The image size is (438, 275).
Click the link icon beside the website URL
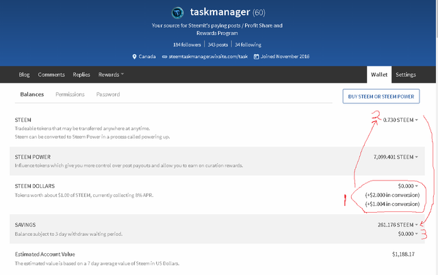point(164,57)
